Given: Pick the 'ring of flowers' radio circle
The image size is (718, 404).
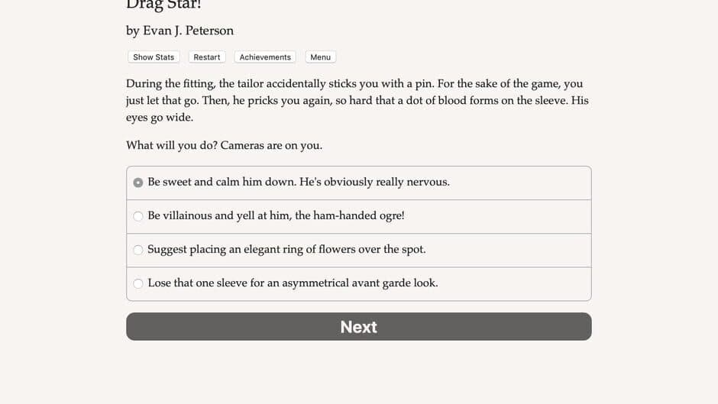Looking at the screenshot, I should (x=138, y=250).
